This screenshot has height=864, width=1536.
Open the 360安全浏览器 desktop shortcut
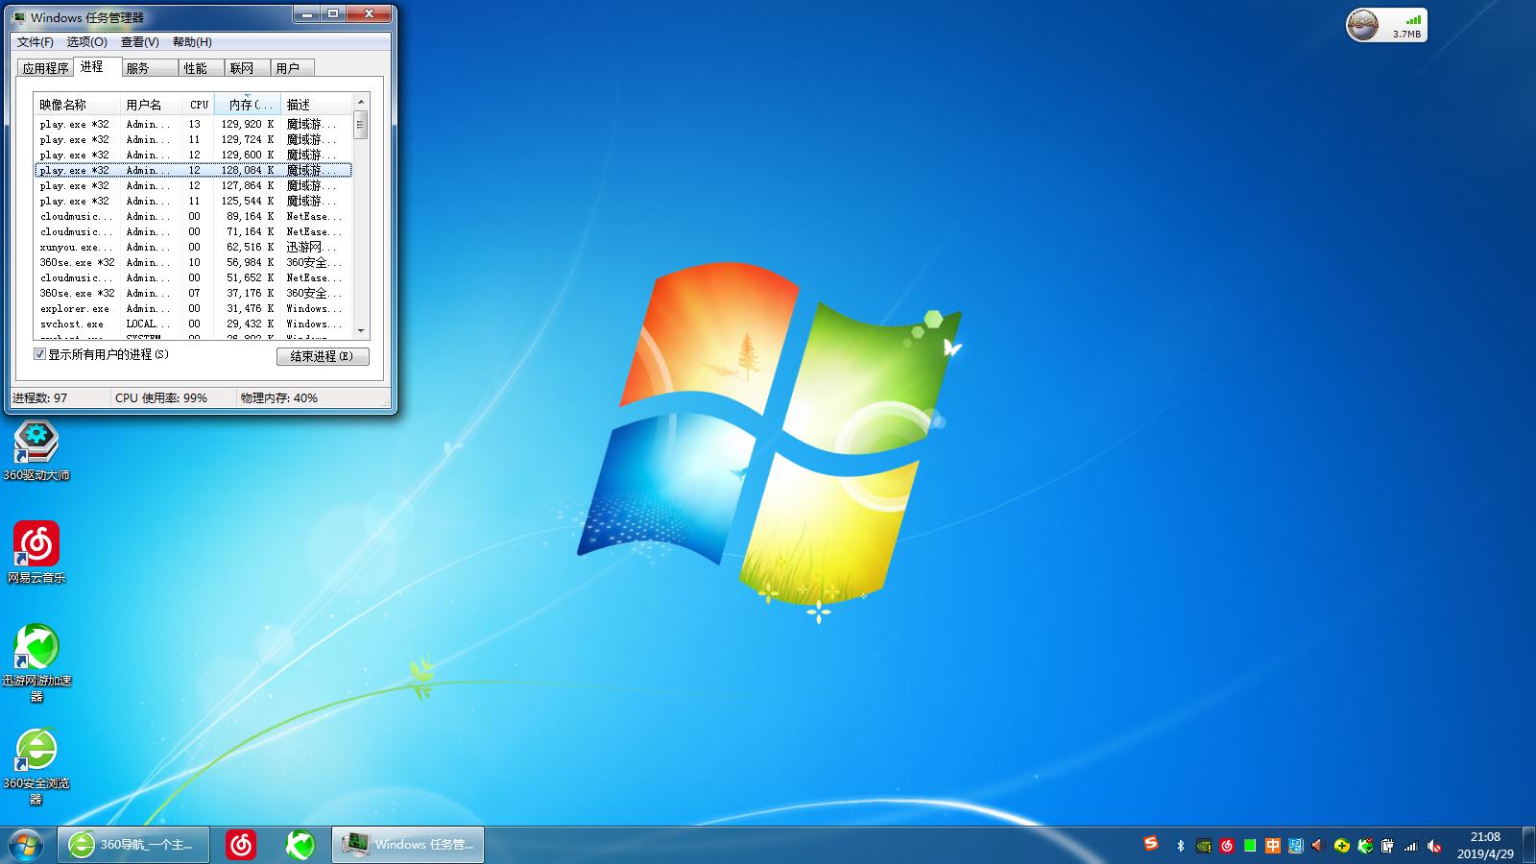coord(36,766)
